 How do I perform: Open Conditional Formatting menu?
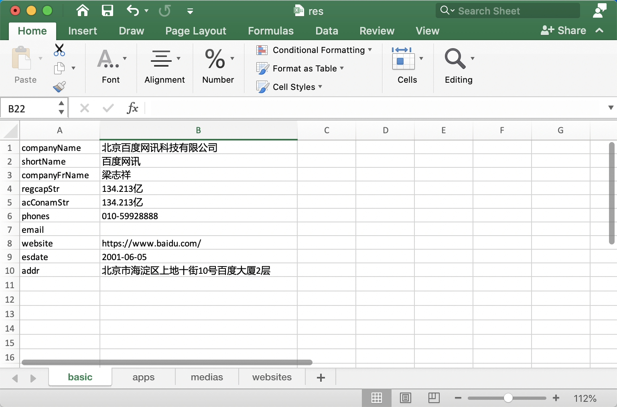tap(314, 50)
